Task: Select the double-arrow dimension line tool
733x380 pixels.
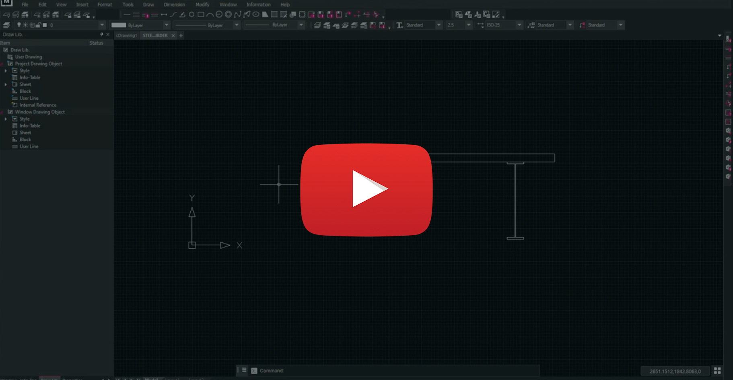Action: (164, 14)
